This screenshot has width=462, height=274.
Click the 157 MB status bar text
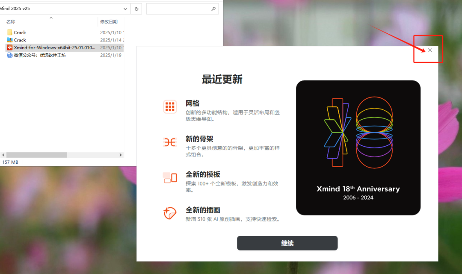click(10, 162)
